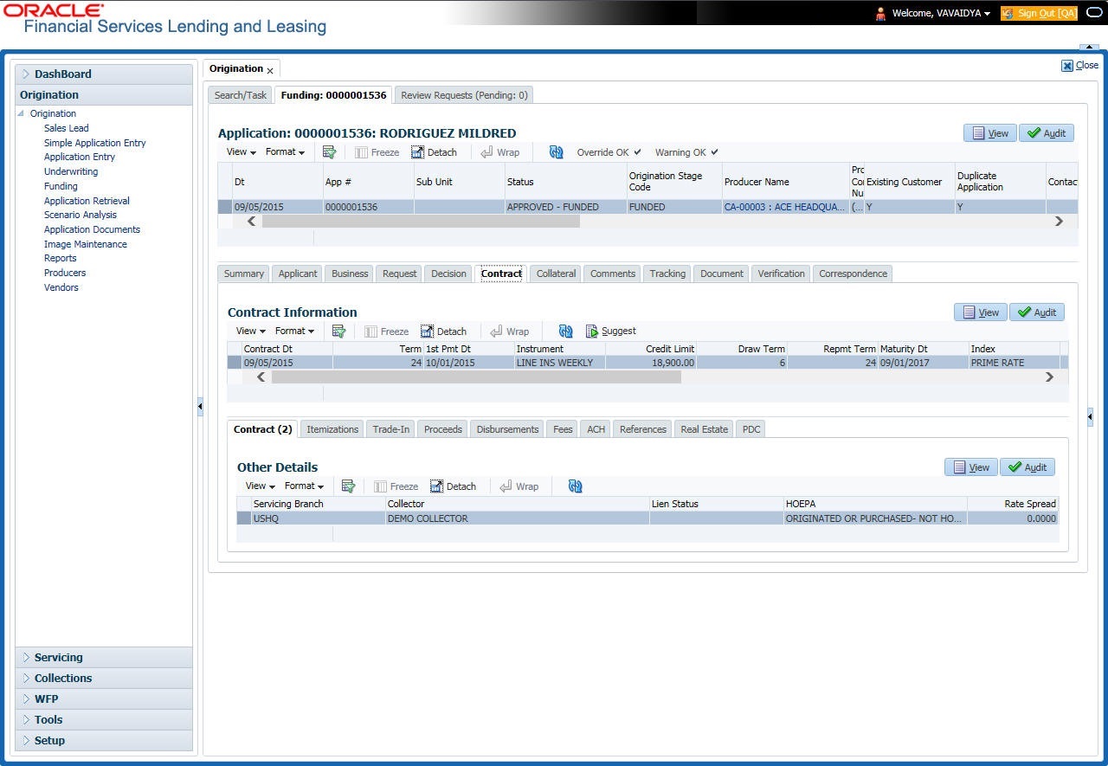Click the user icon beside Welcome, VAVAIDYA
Image resolution: width=1108 pixels, height=766 pixels.
880,13
